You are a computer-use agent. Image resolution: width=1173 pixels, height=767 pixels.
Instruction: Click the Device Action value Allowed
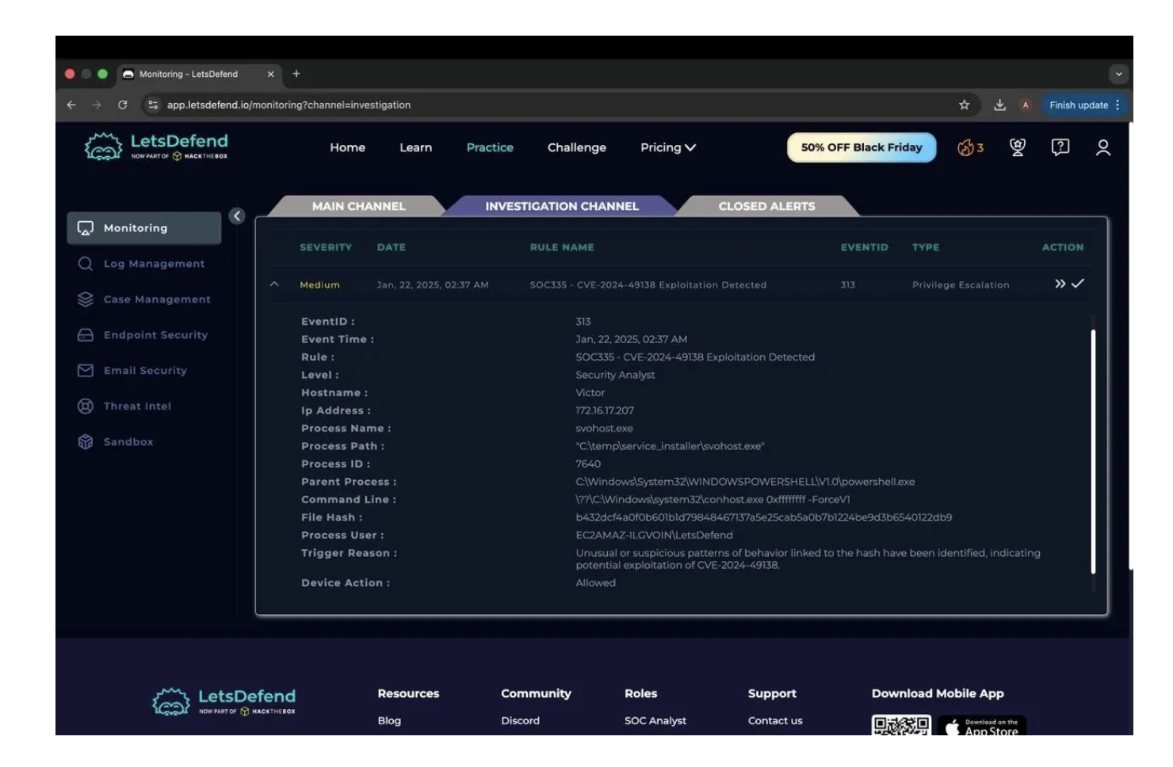pyautogui.click(x=595, y=582)
